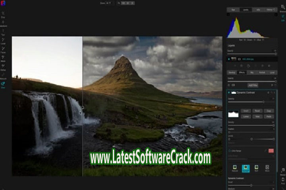Open the Effects tab
This screenshot has width=286, height=190.
coord(242,72)
